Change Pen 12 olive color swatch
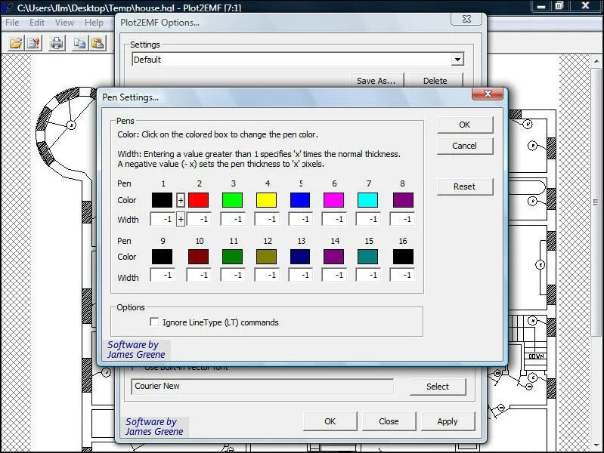The height and width of the screenshot is (453, 604). click(x=267, y=257)
